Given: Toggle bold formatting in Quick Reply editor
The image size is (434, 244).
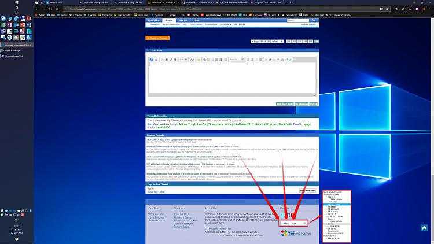Looking at the screenshot, I should point(167,60).
